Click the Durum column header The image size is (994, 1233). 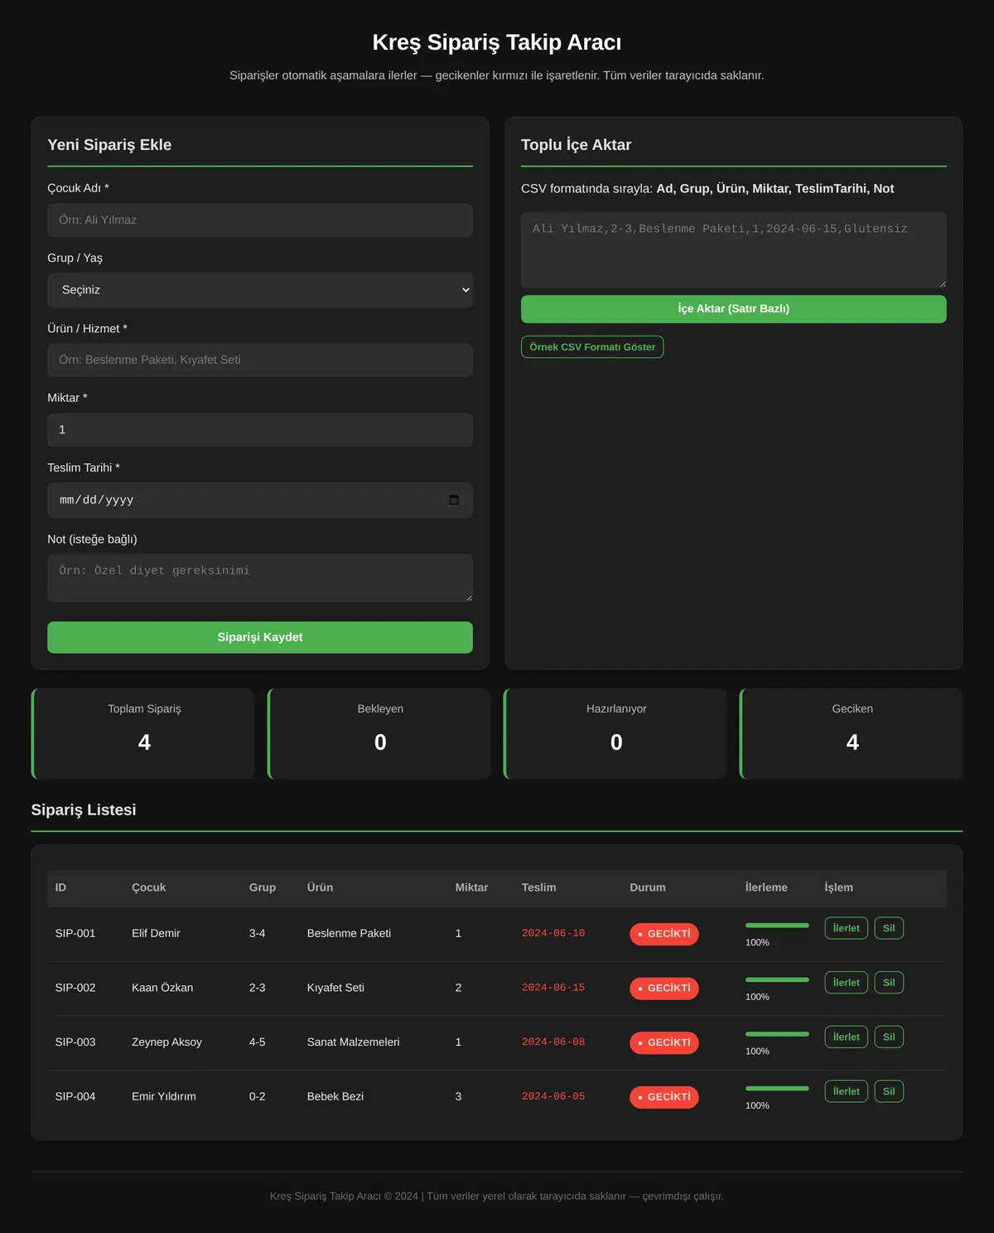tap(648, 887)
